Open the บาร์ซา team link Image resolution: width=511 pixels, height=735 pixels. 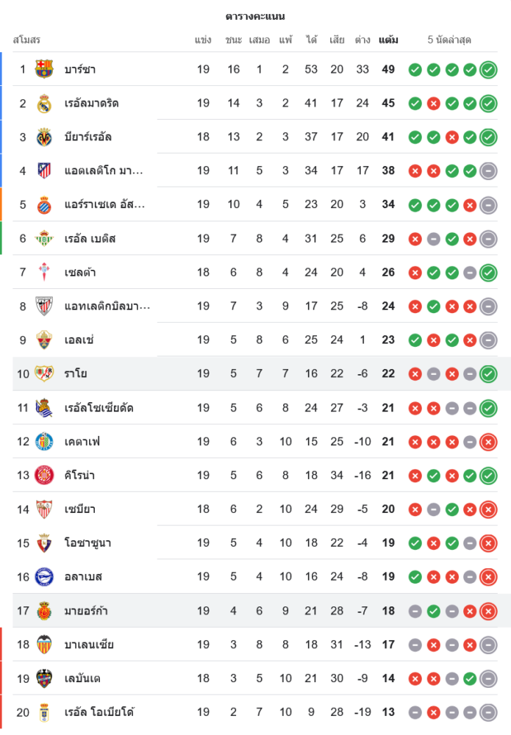tap(79, 70)
